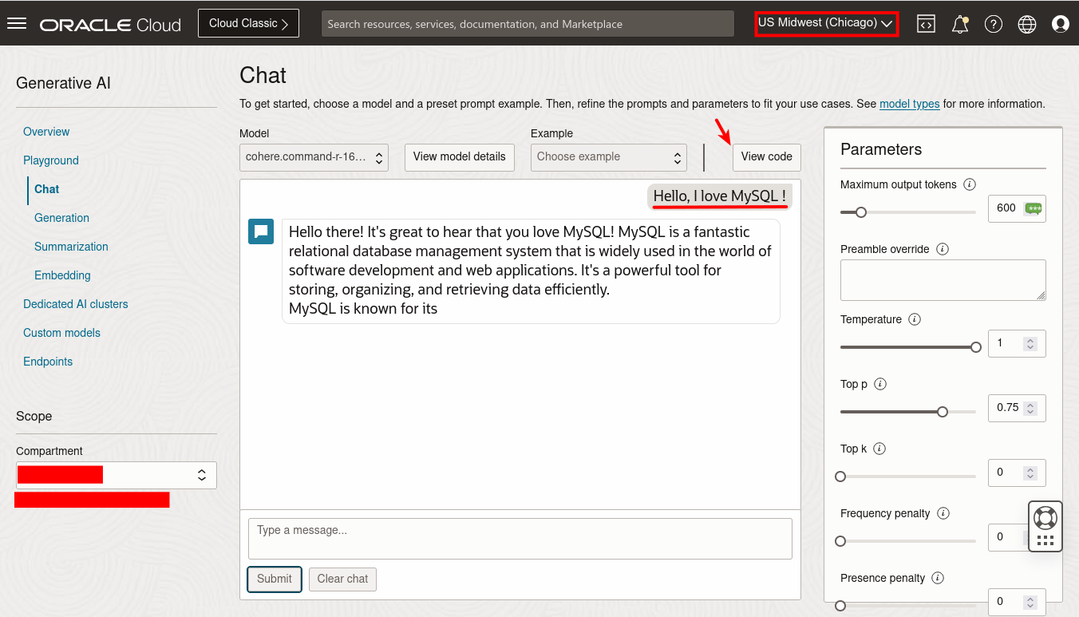Open the notifications bell
This screenshot has width=1079, height=617.
[x=960, y=24]
